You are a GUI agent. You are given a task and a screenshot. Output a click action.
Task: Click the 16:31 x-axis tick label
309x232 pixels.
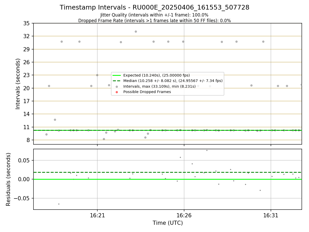[x=271, y=215]
